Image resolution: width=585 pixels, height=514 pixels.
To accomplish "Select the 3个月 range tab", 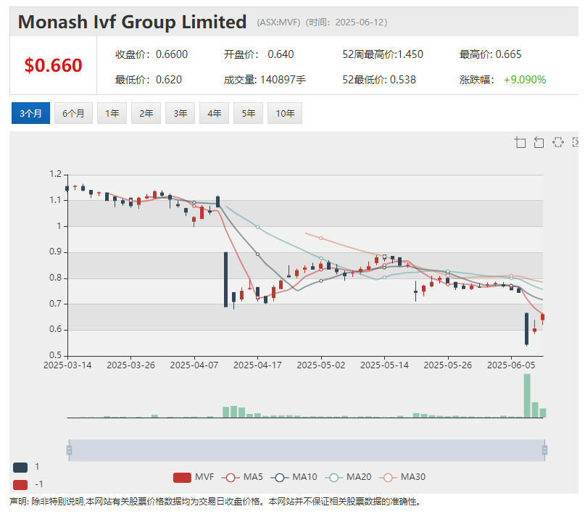I will pos(30,113).
